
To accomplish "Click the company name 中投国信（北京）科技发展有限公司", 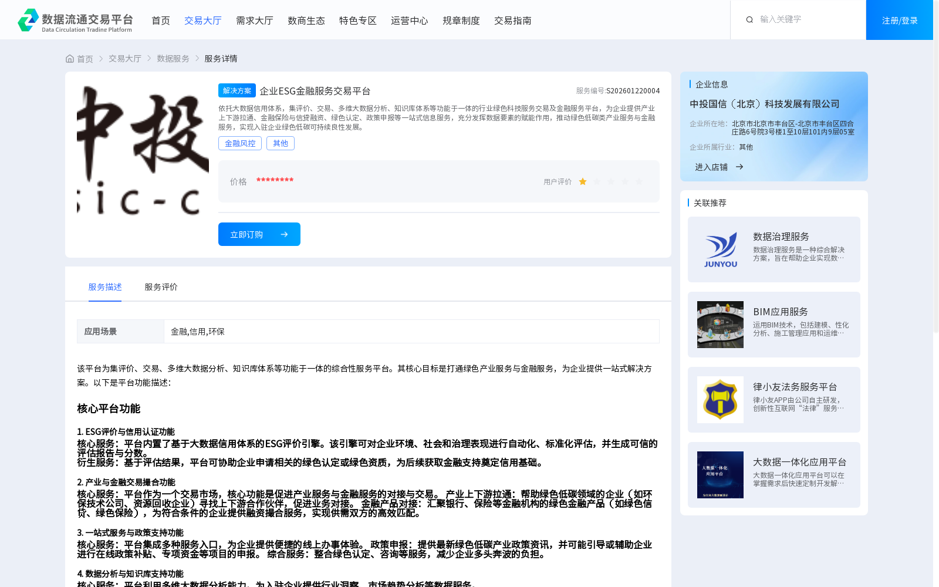I will point(765,104).
